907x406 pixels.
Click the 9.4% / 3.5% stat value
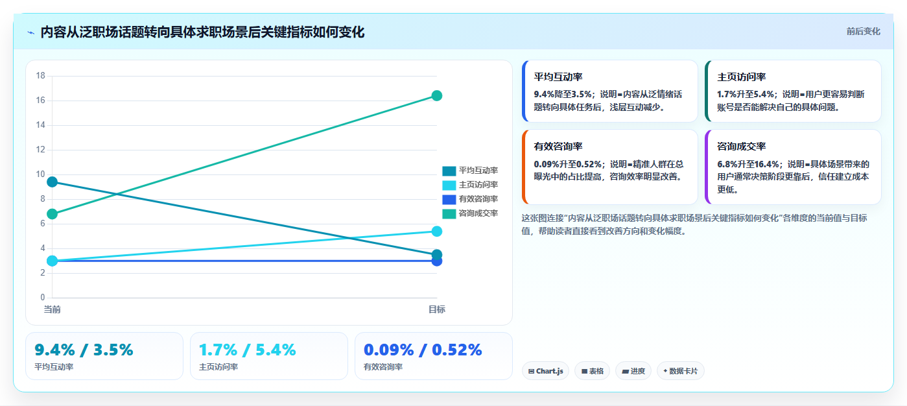click(84, 350)
